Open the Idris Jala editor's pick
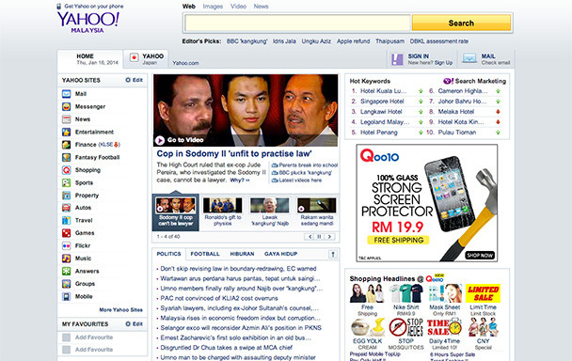This screenshot has width=572, height=361. [x=284, y=41]
